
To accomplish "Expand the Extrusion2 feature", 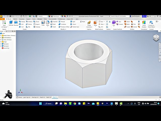I will pyautogui.click(x=1, y=46).
